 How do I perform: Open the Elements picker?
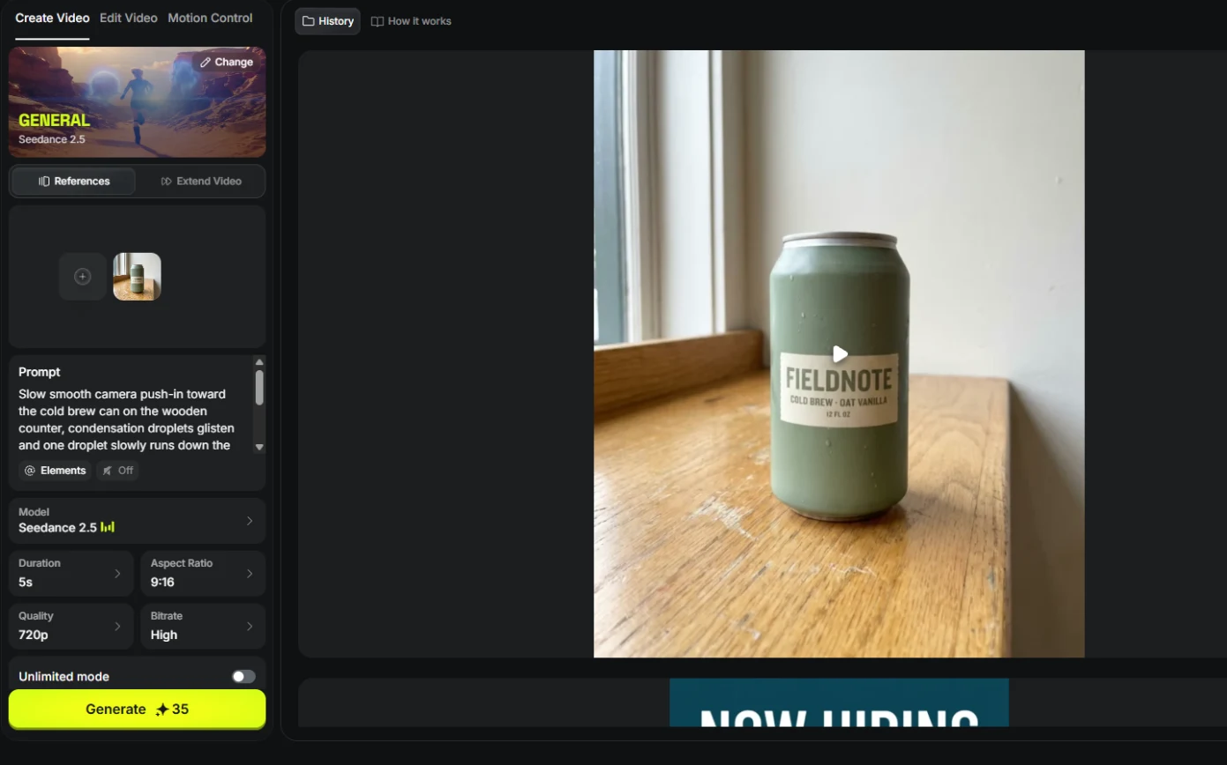coord(55,471)
